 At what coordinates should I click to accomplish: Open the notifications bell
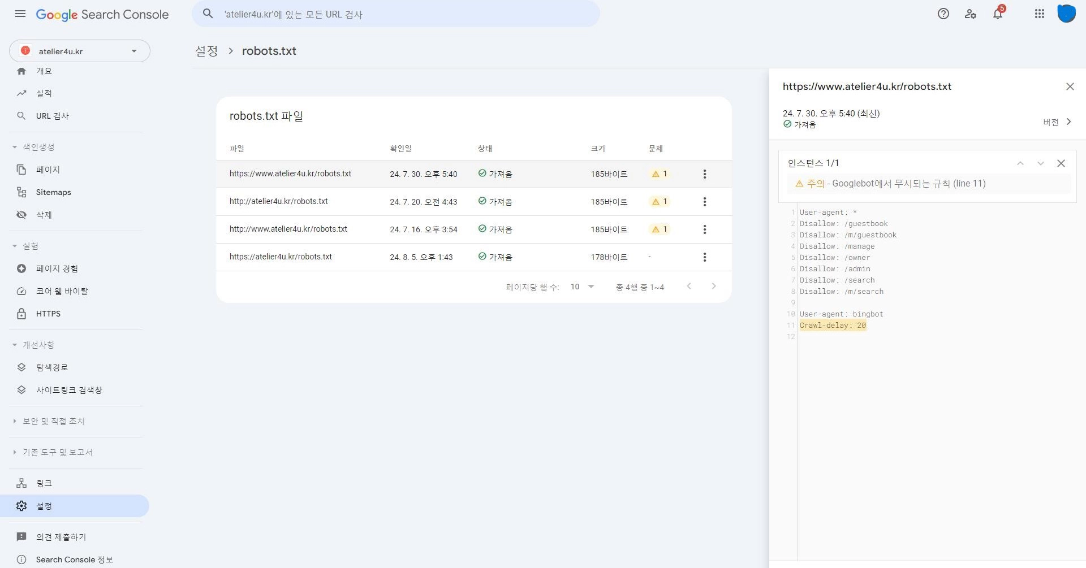pos(998,14)
